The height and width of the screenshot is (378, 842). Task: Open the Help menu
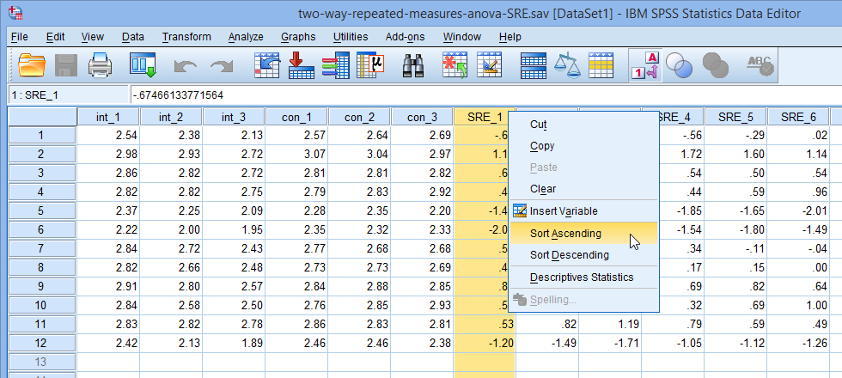509,37
